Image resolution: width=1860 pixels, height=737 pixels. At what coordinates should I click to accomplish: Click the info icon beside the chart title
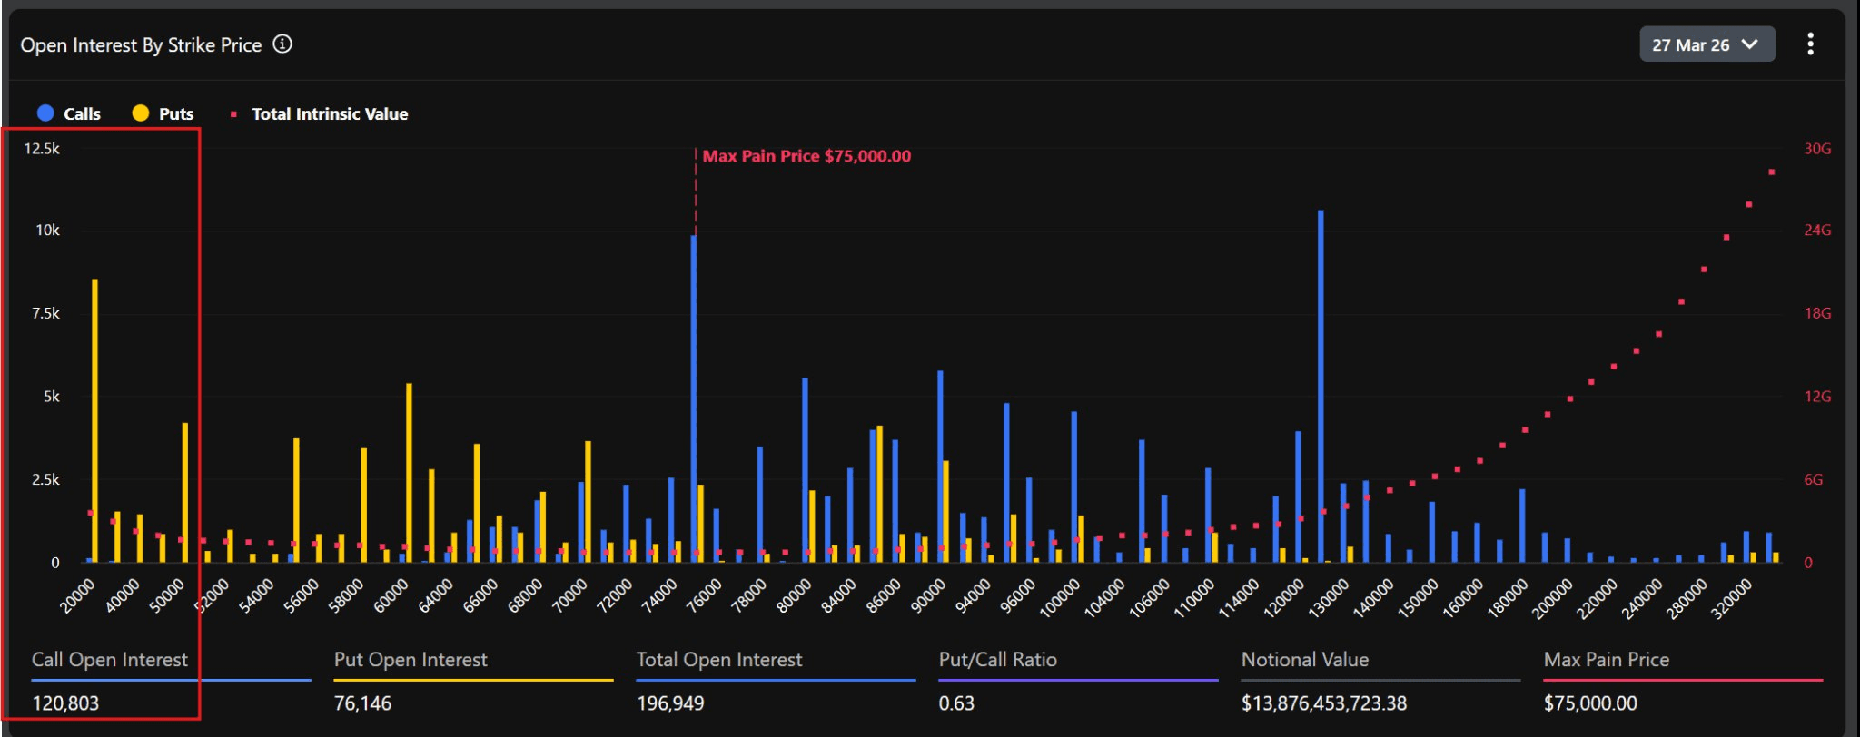282,44
